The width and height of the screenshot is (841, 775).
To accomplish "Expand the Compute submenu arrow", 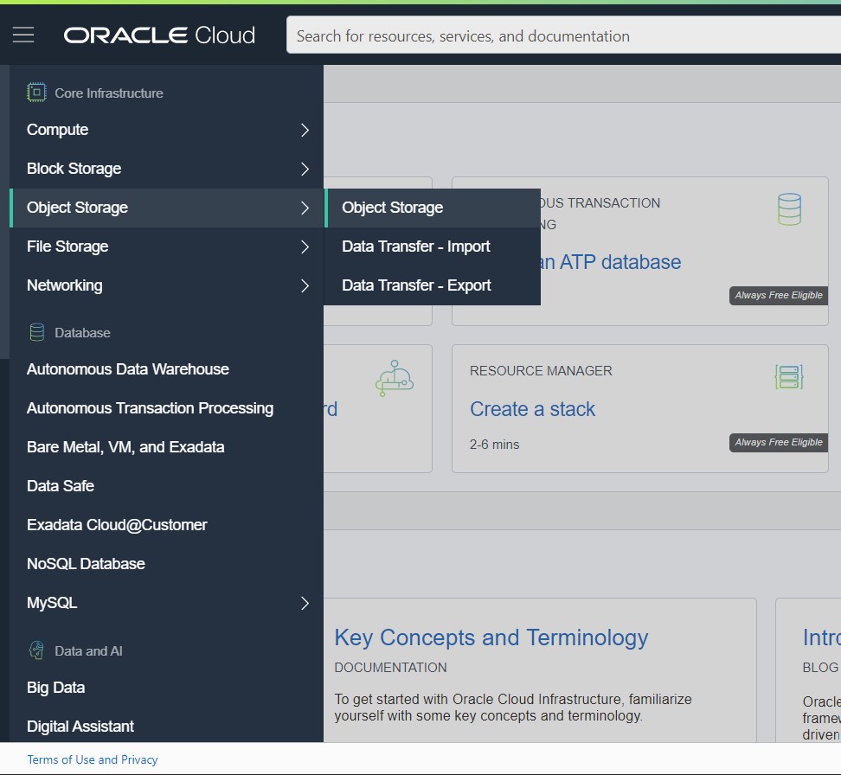I will tap(305, 130).
